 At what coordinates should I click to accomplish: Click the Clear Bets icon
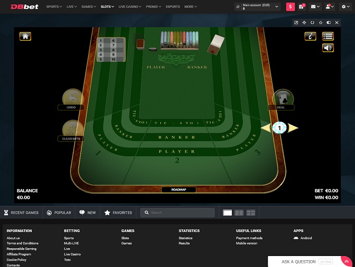tap(72, 130)
